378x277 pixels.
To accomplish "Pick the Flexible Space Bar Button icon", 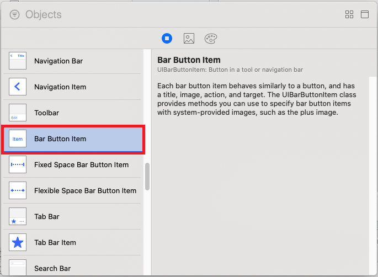I will 18,191.
